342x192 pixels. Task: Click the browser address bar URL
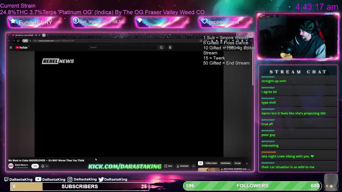point(53,41)
